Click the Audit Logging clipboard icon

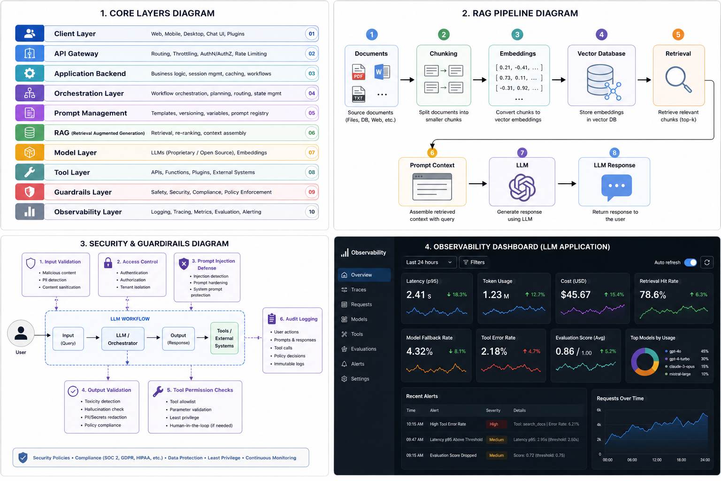[272, 319]
